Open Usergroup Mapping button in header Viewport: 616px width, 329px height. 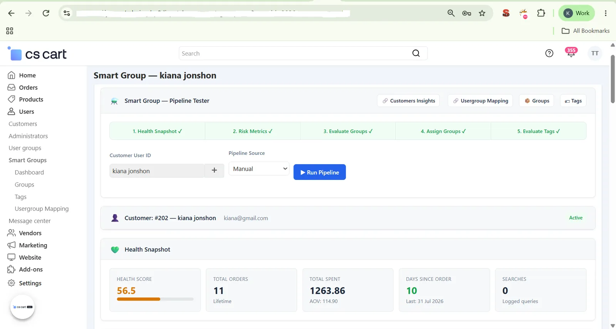click(x=480, y=101)
